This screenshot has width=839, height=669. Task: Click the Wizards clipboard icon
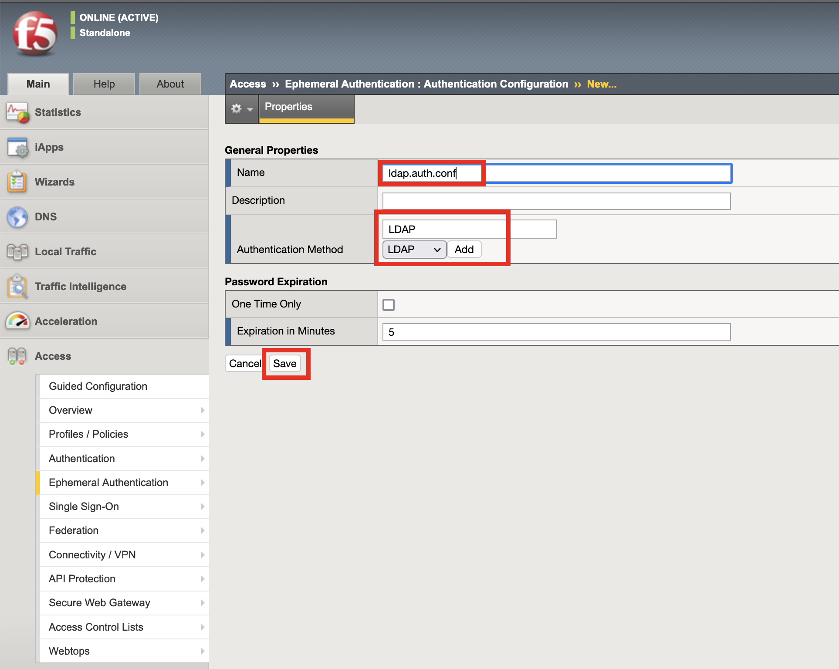tap(17, 182)
